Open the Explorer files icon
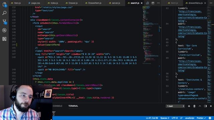The image size is (214, 120). coord(4,4)
